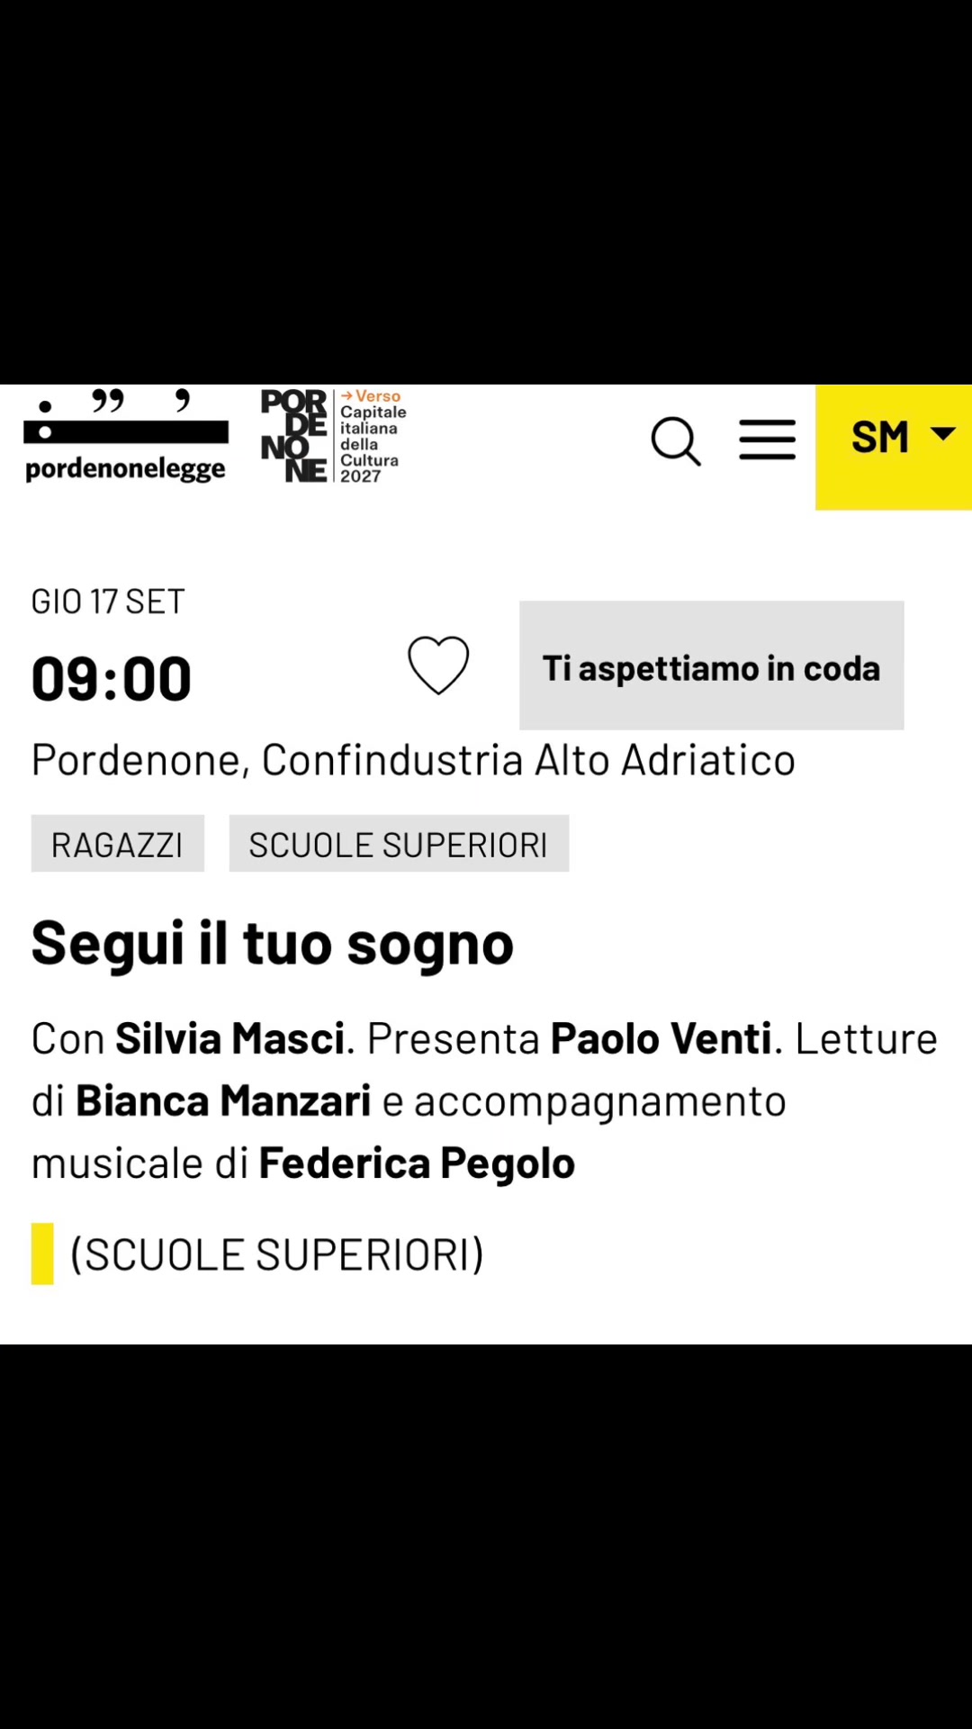
Task: Click the GIO 17 SET date label
Action: pyautogui.click(x=108, y=602)
